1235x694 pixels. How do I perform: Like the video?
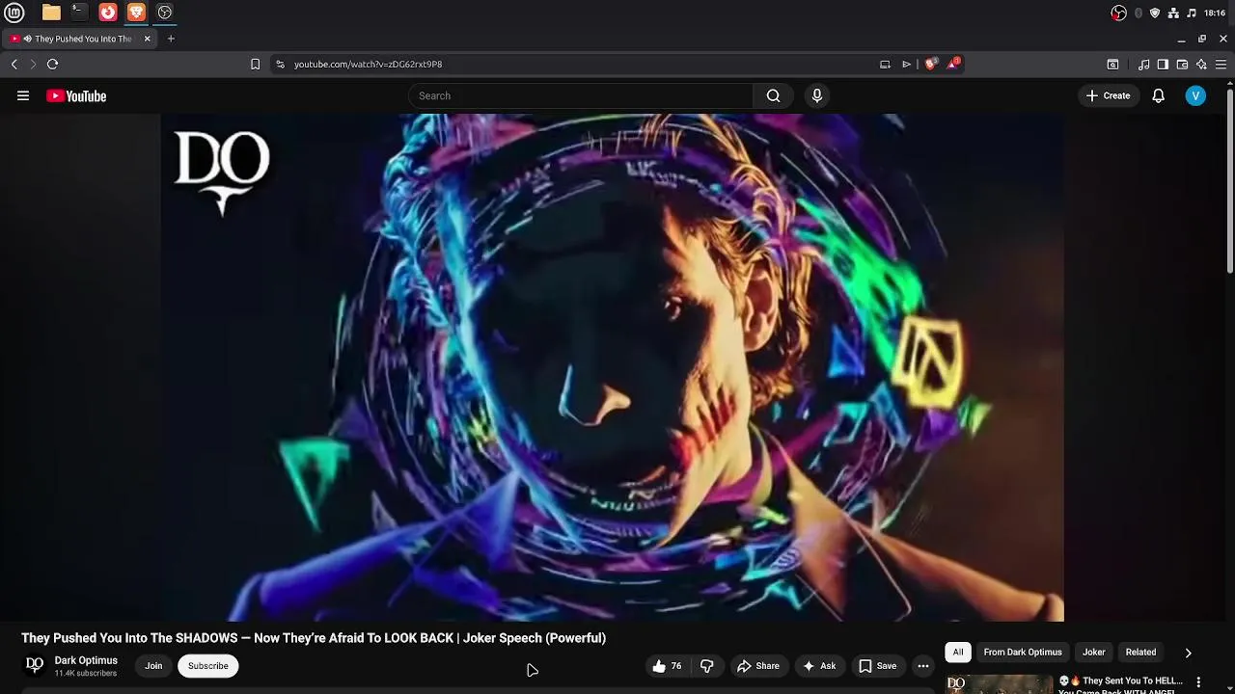[x=667, y=666]
